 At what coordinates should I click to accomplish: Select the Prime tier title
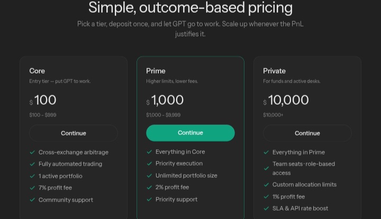(156, 71)
